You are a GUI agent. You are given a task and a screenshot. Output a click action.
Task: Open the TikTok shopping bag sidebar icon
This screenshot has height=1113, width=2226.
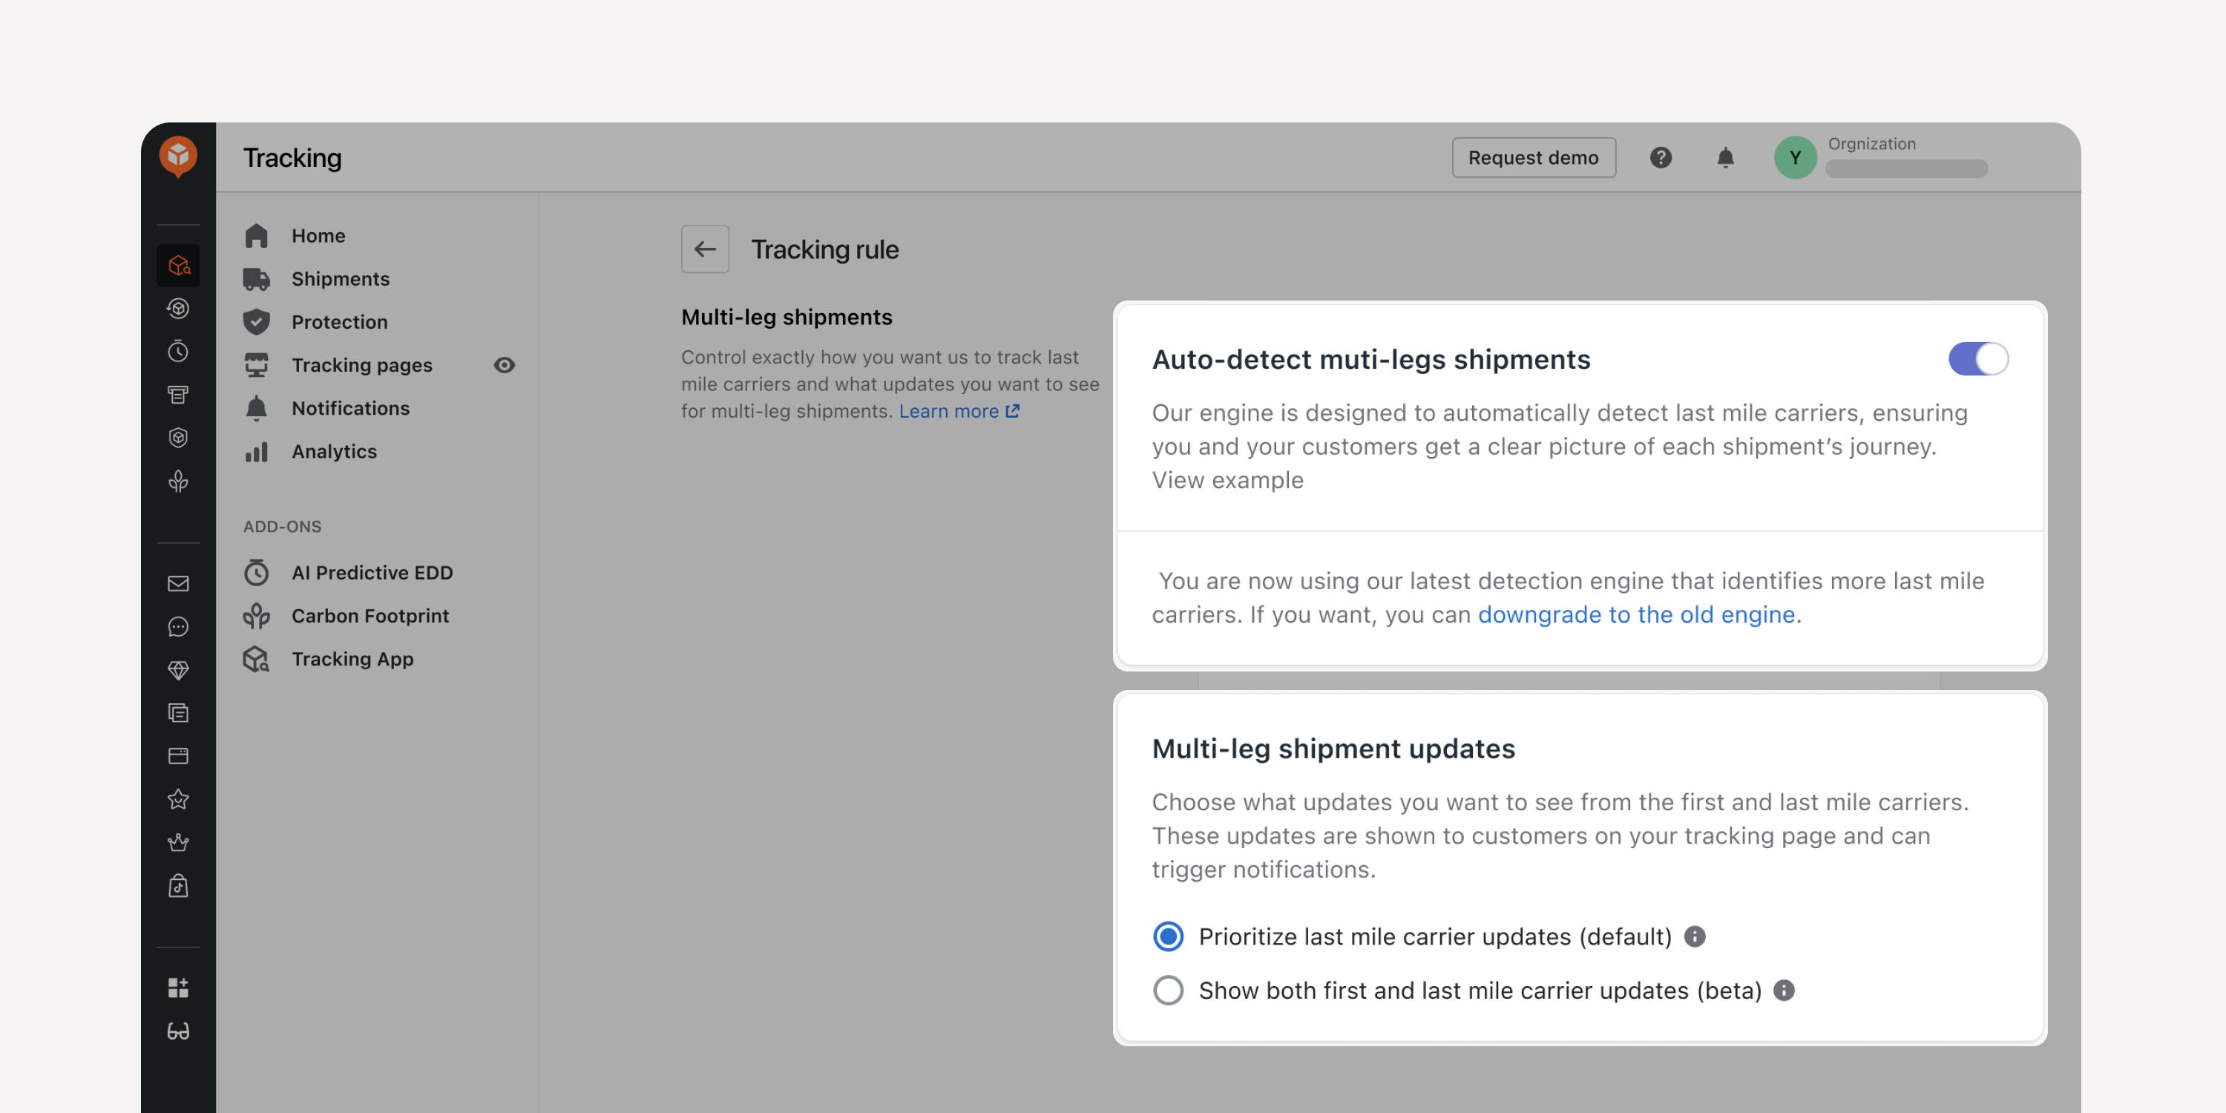coord(178,886)
